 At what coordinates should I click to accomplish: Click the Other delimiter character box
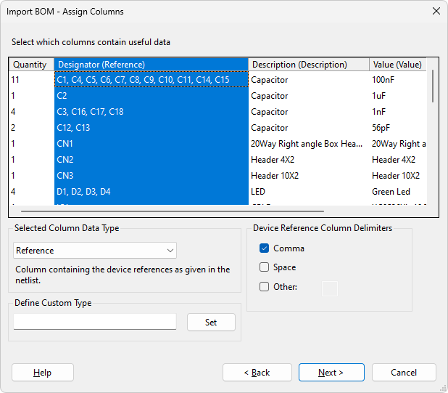pyautogui.click(x=329, y=288)
